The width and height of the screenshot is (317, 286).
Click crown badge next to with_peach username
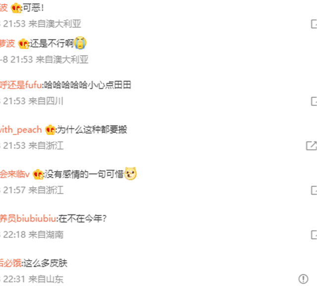click(x=50, y=130)
